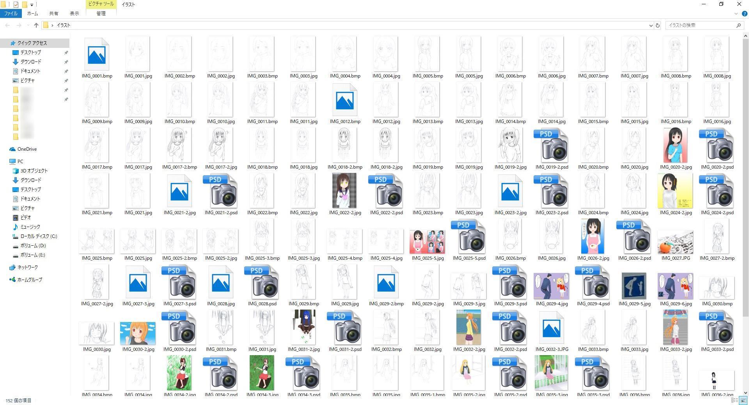Select the IMG_0027.JPG thumbnail
The height and width of the screenshot is (405, 749).
(675, 242)
